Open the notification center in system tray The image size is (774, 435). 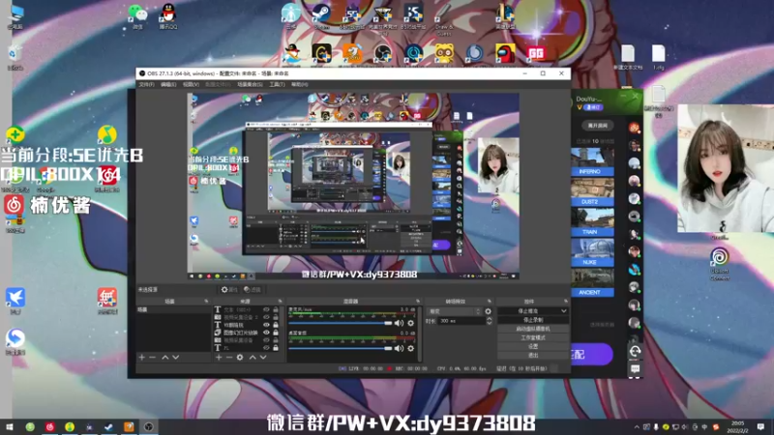click(x=760, y=426)
